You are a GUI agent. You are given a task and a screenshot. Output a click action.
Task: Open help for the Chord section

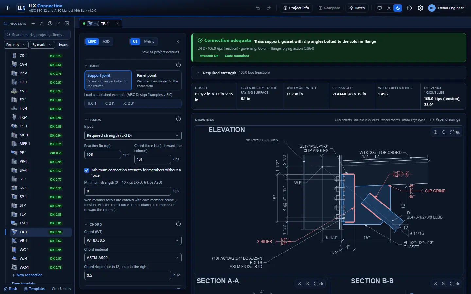coord(178,224)
